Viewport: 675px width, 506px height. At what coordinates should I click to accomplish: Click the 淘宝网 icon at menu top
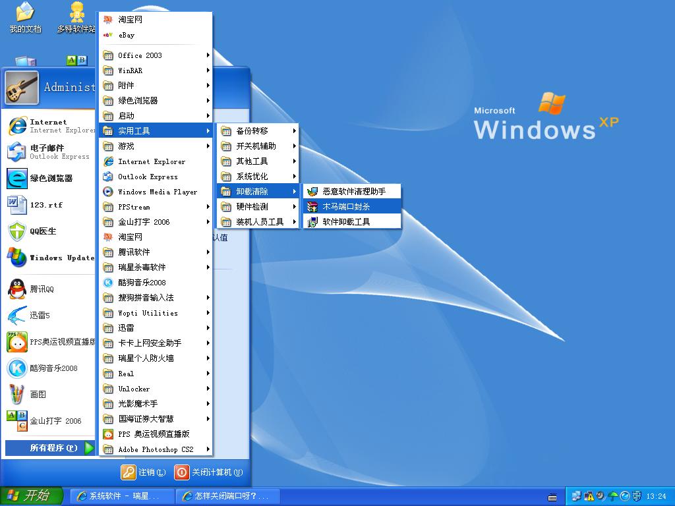pos(108,20)
